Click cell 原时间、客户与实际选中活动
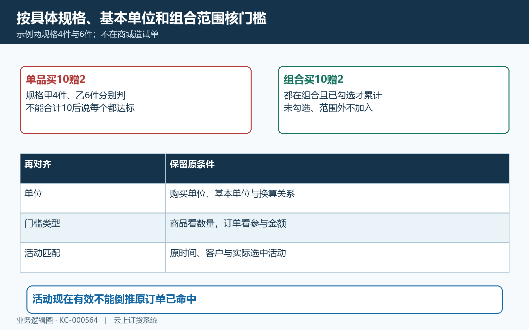The height and width of the screenshot is (330, 529). coord(337,257)
